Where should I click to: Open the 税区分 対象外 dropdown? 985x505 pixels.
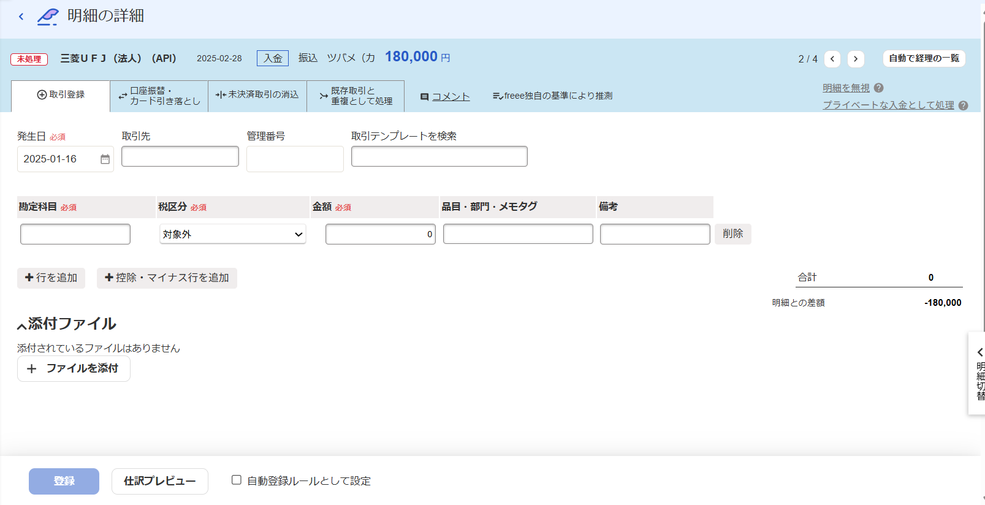tap(233, 234)
